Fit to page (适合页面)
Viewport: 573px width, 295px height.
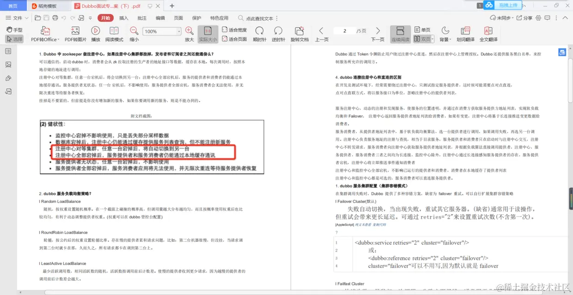234,39
